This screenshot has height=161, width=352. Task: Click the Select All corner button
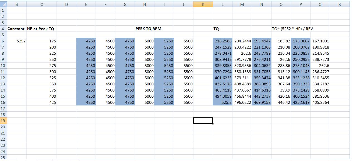(3, 4)
